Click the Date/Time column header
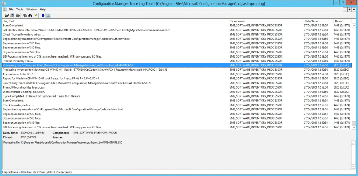Screen dimensions: 358x176 pos(317,21)
